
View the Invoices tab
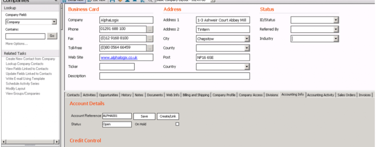[x=365, y=95]
